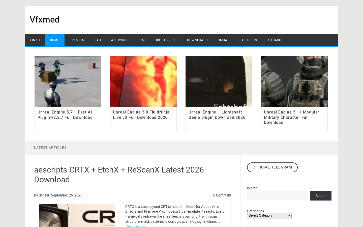
Task: Open the IDM menu item
Action: (x=142, y=40)
